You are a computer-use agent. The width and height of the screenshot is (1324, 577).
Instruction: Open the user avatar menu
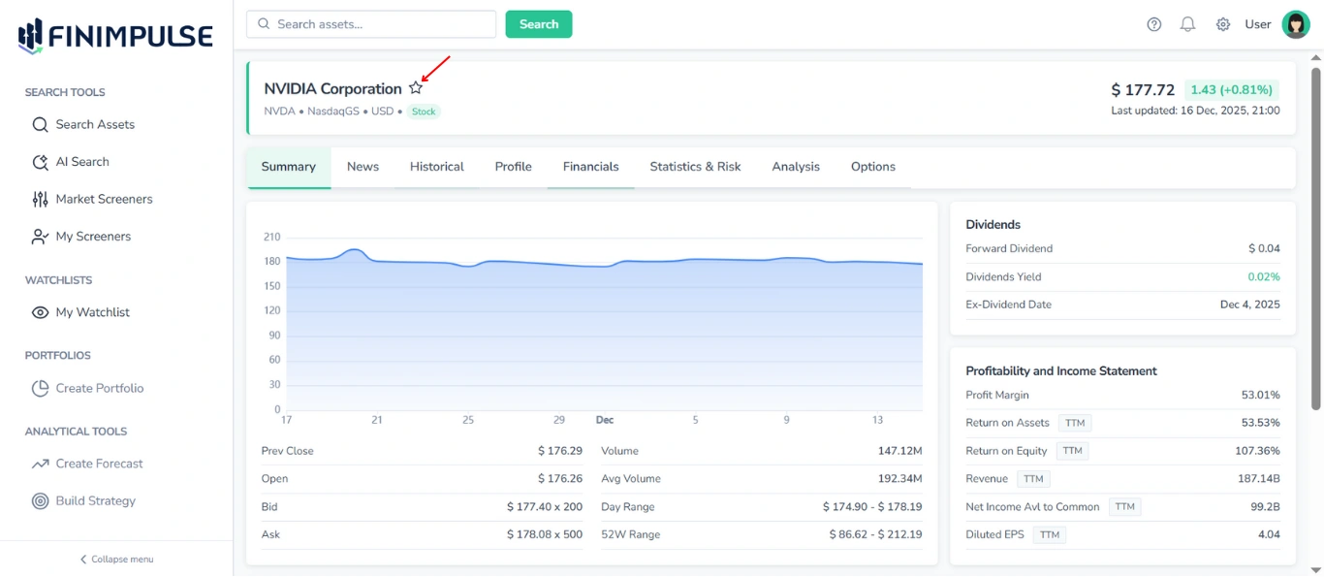[x=1296, y=24]
